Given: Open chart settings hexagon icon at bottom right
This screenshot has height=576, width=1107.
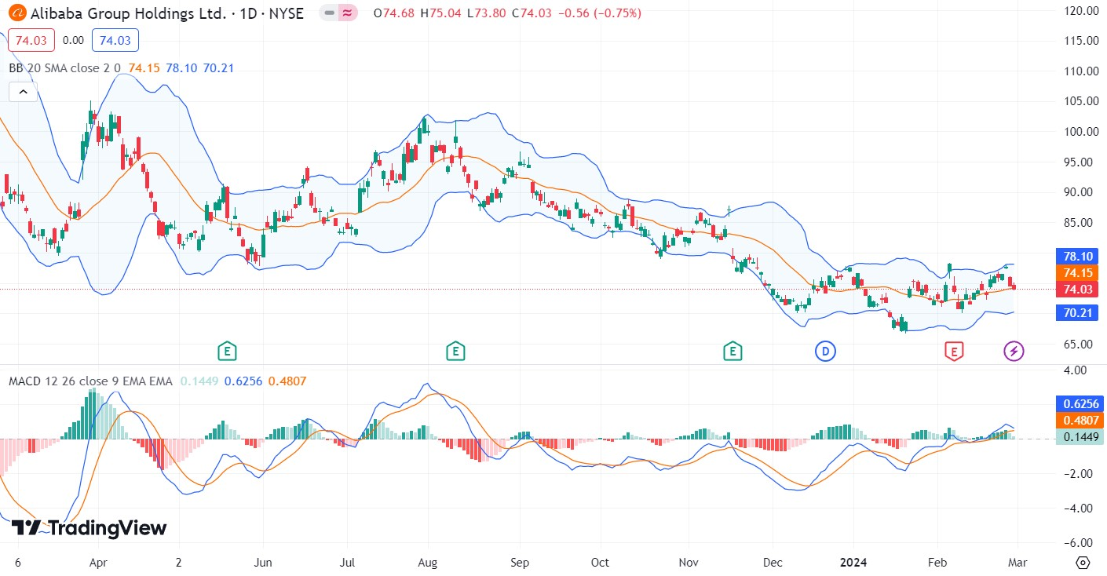Looking at the screenshot, I should 1083,563.
